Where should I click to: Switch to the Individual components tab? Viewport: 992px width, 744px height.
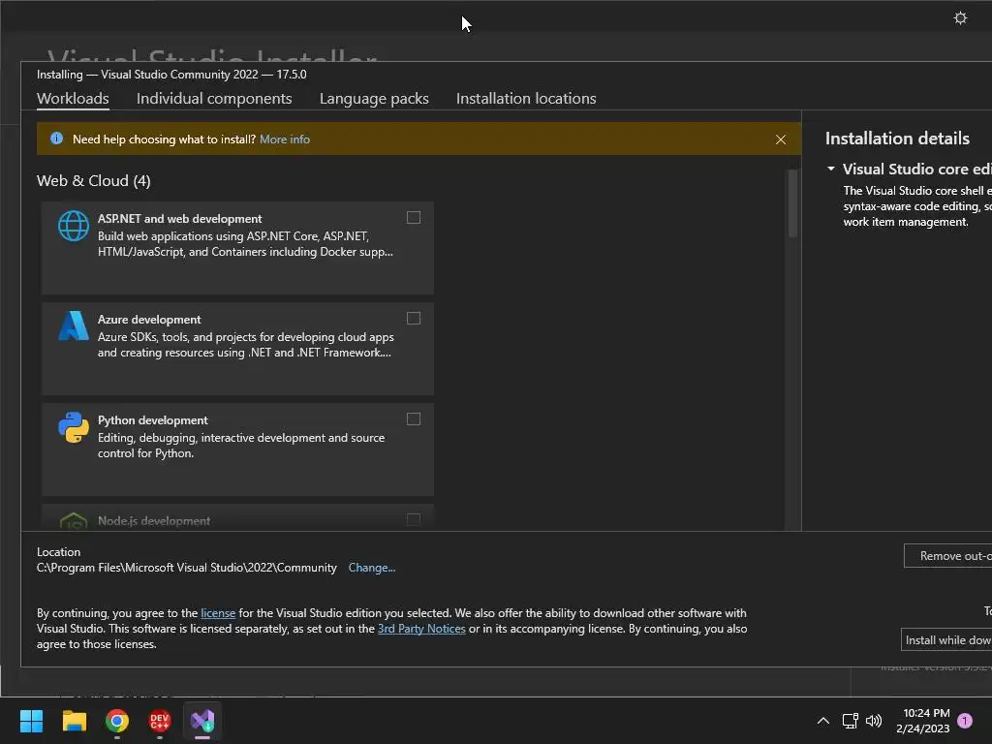coord(214,99)
